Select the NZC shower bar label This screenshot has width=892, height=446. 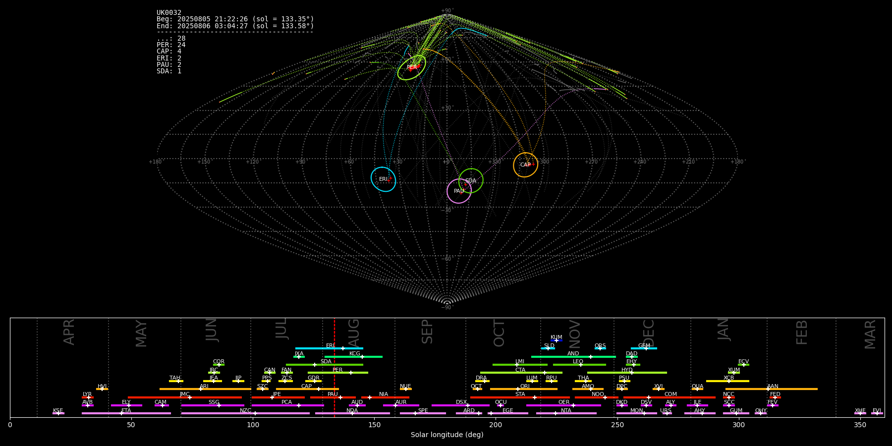(245, 411)
